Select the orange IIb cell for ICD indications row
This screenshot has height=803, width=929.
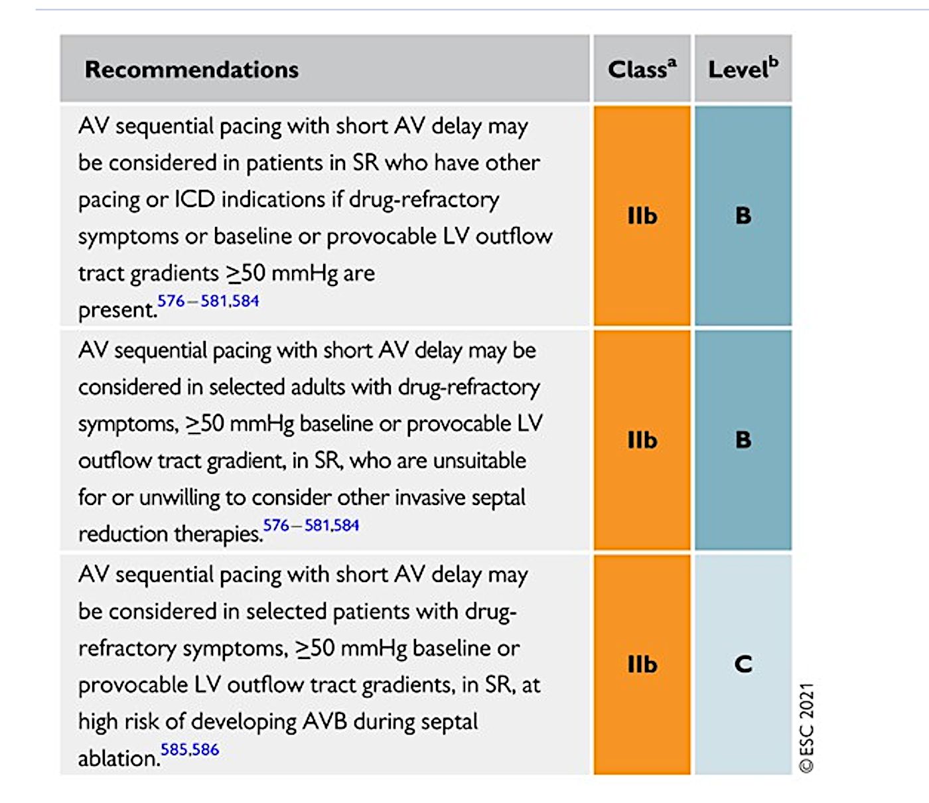tap(642, 216)
